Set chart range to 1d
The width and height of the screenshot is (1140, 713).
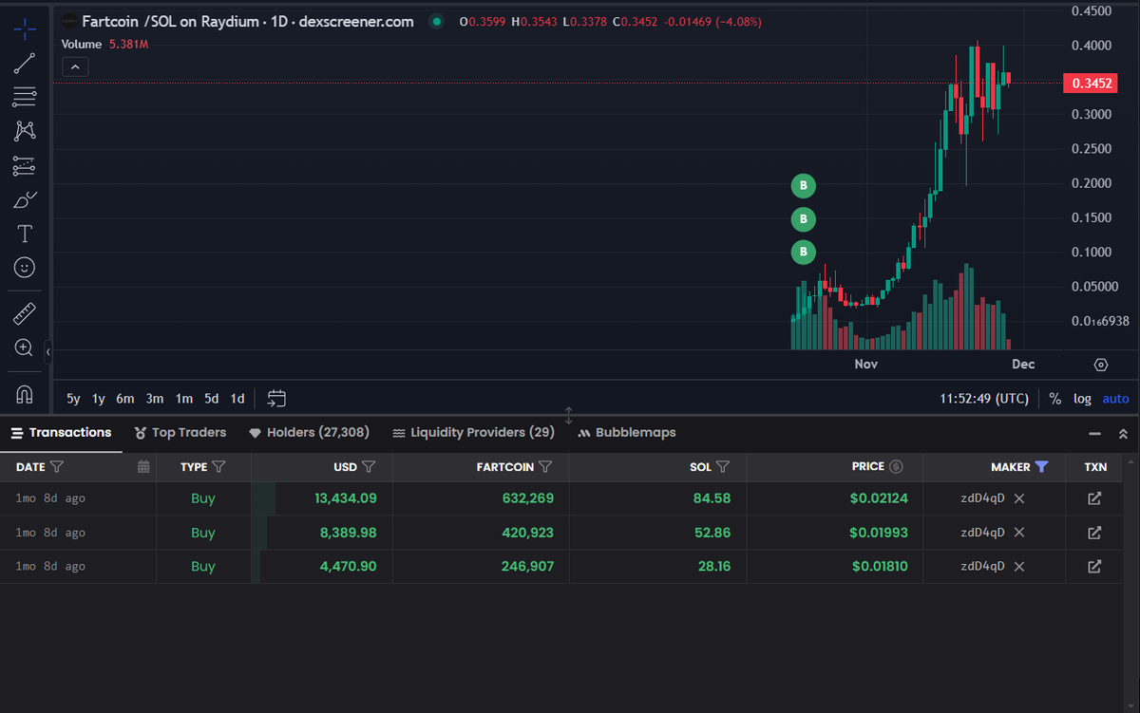(237, 399)
